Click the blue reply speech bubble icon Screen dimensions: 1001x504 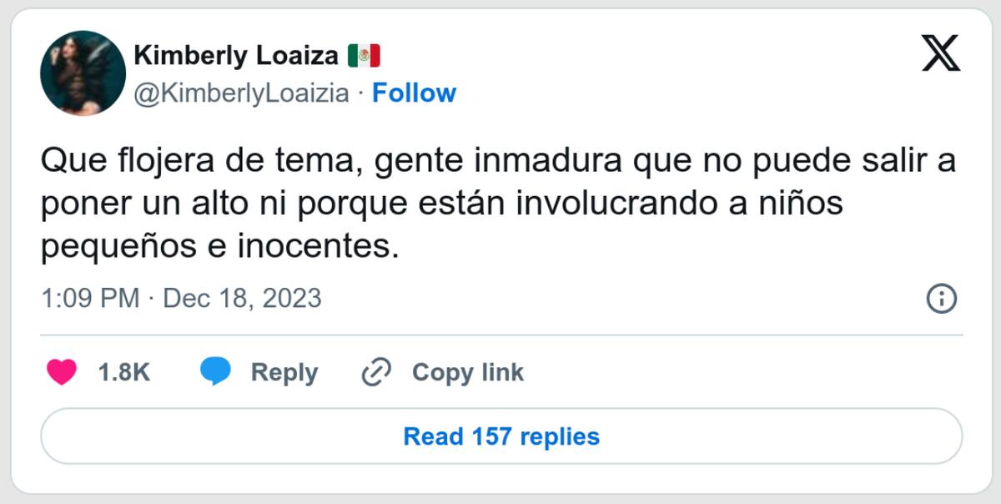(x=215, y=372)
